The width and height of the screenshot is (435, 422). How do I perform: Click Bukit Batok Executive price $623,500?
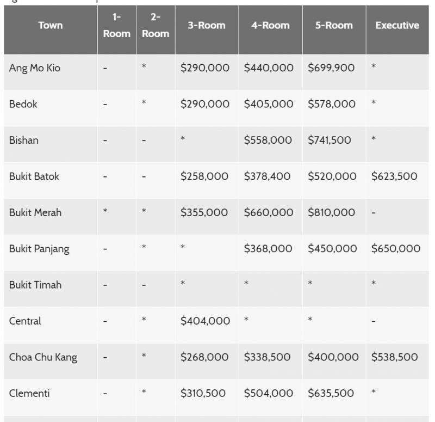click(x=395, y=176)
